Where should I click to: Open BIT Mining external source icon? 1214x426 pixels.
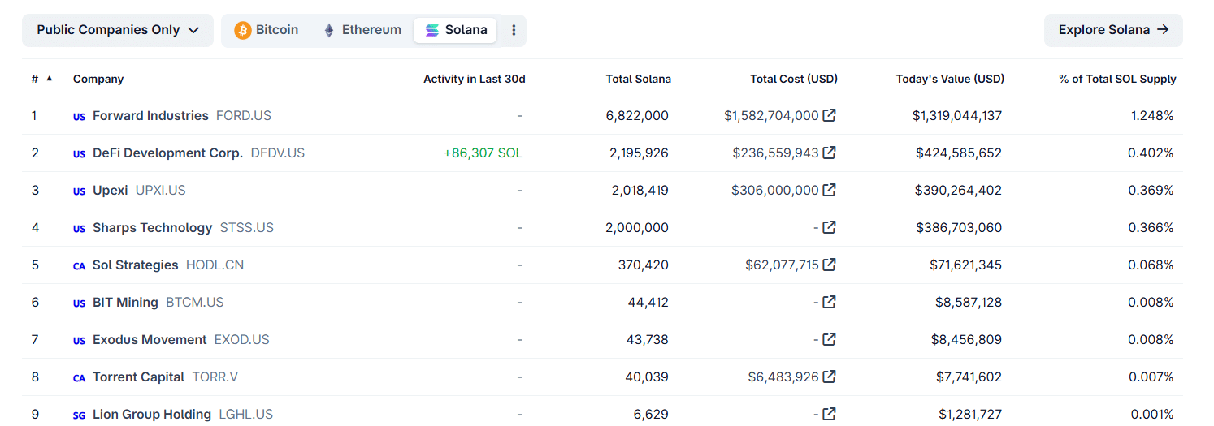(829, 302)
